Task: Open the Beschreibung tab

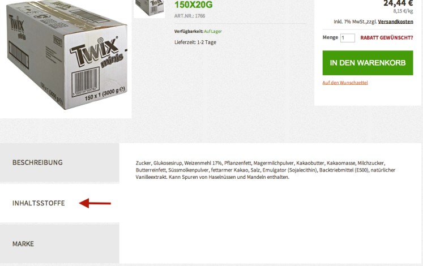Action: 59,162
